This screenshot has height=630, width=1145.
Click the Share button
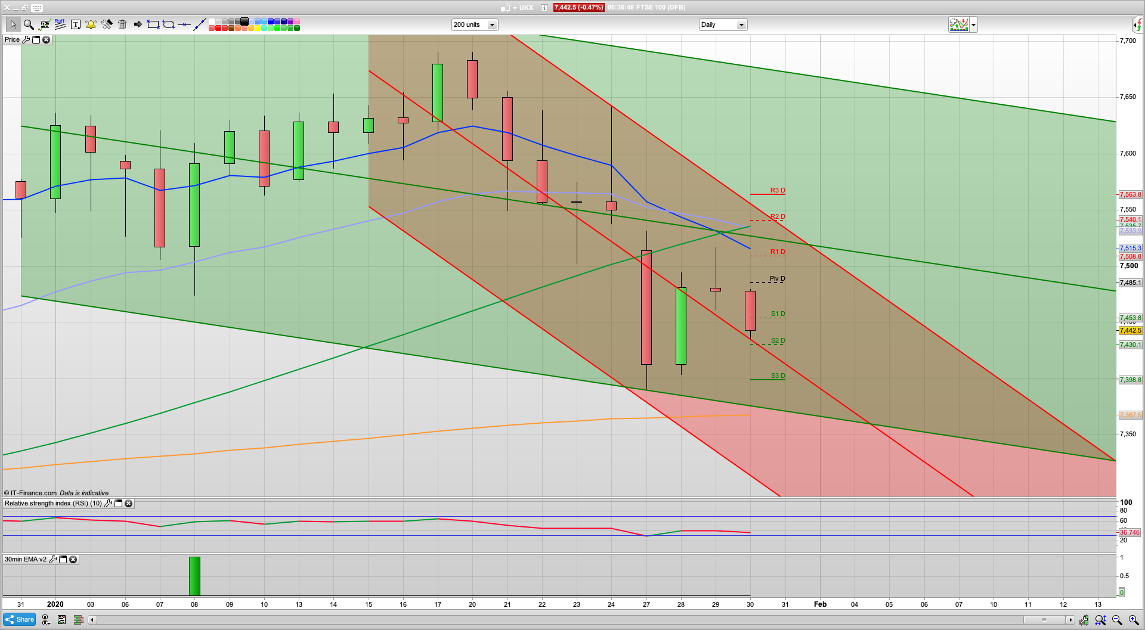point(19,620)
